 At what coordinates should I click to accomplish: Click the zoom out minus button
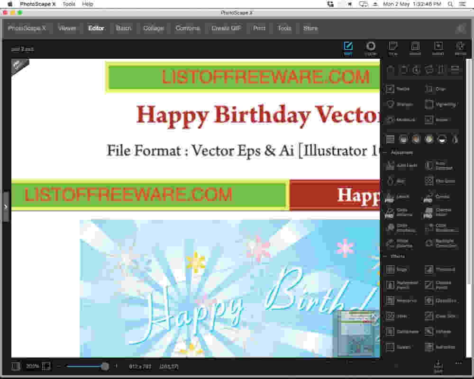click(59, 366)
